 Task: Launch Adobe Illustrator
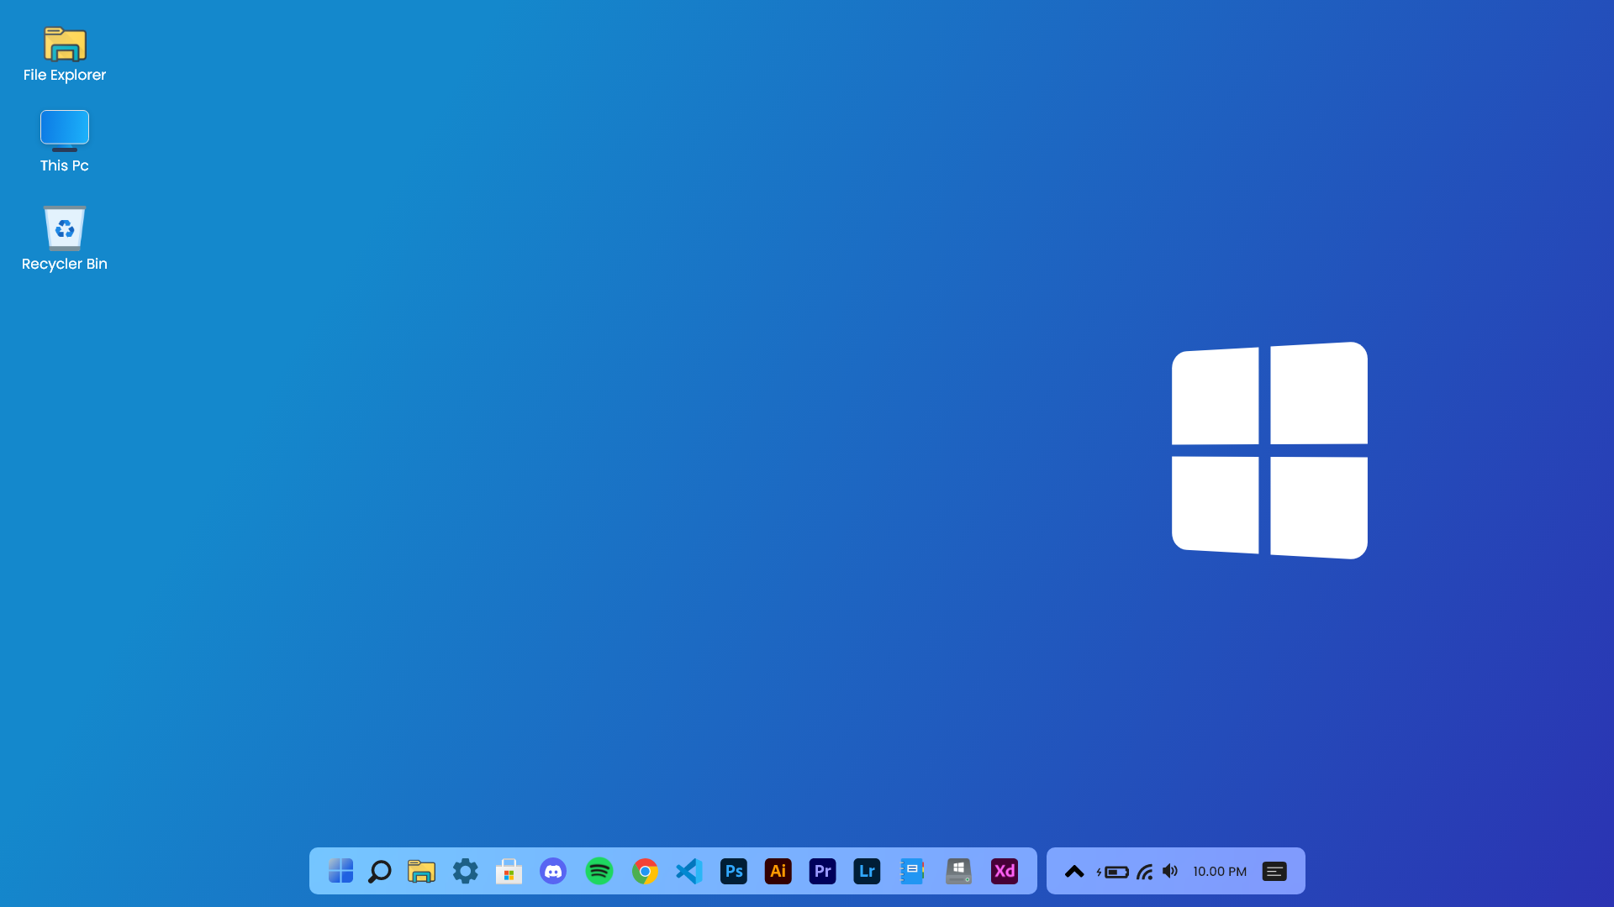[x=778, y=871]
